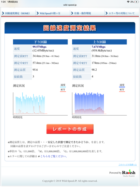This screenshot has height=187, width=140.
Task: Click the 回線速度測定結果 title banner
Action: coord(70,28)
